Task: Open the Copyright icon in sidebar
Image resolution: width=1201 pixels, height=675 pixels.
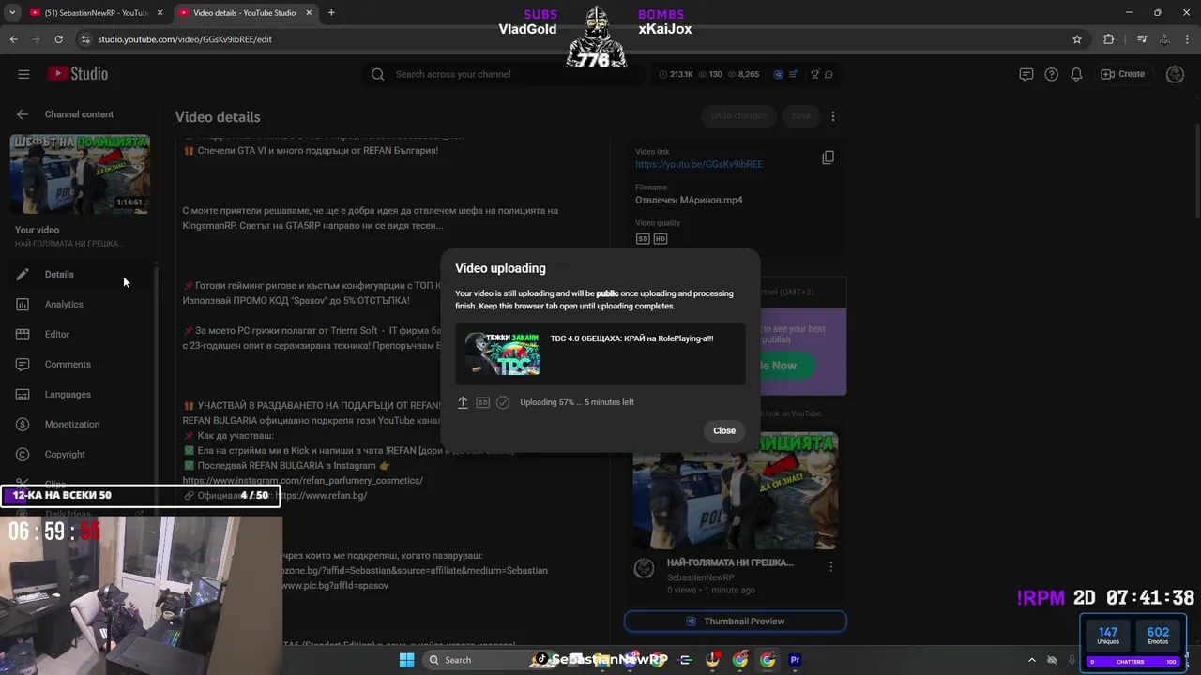Action: coord(23,454)
